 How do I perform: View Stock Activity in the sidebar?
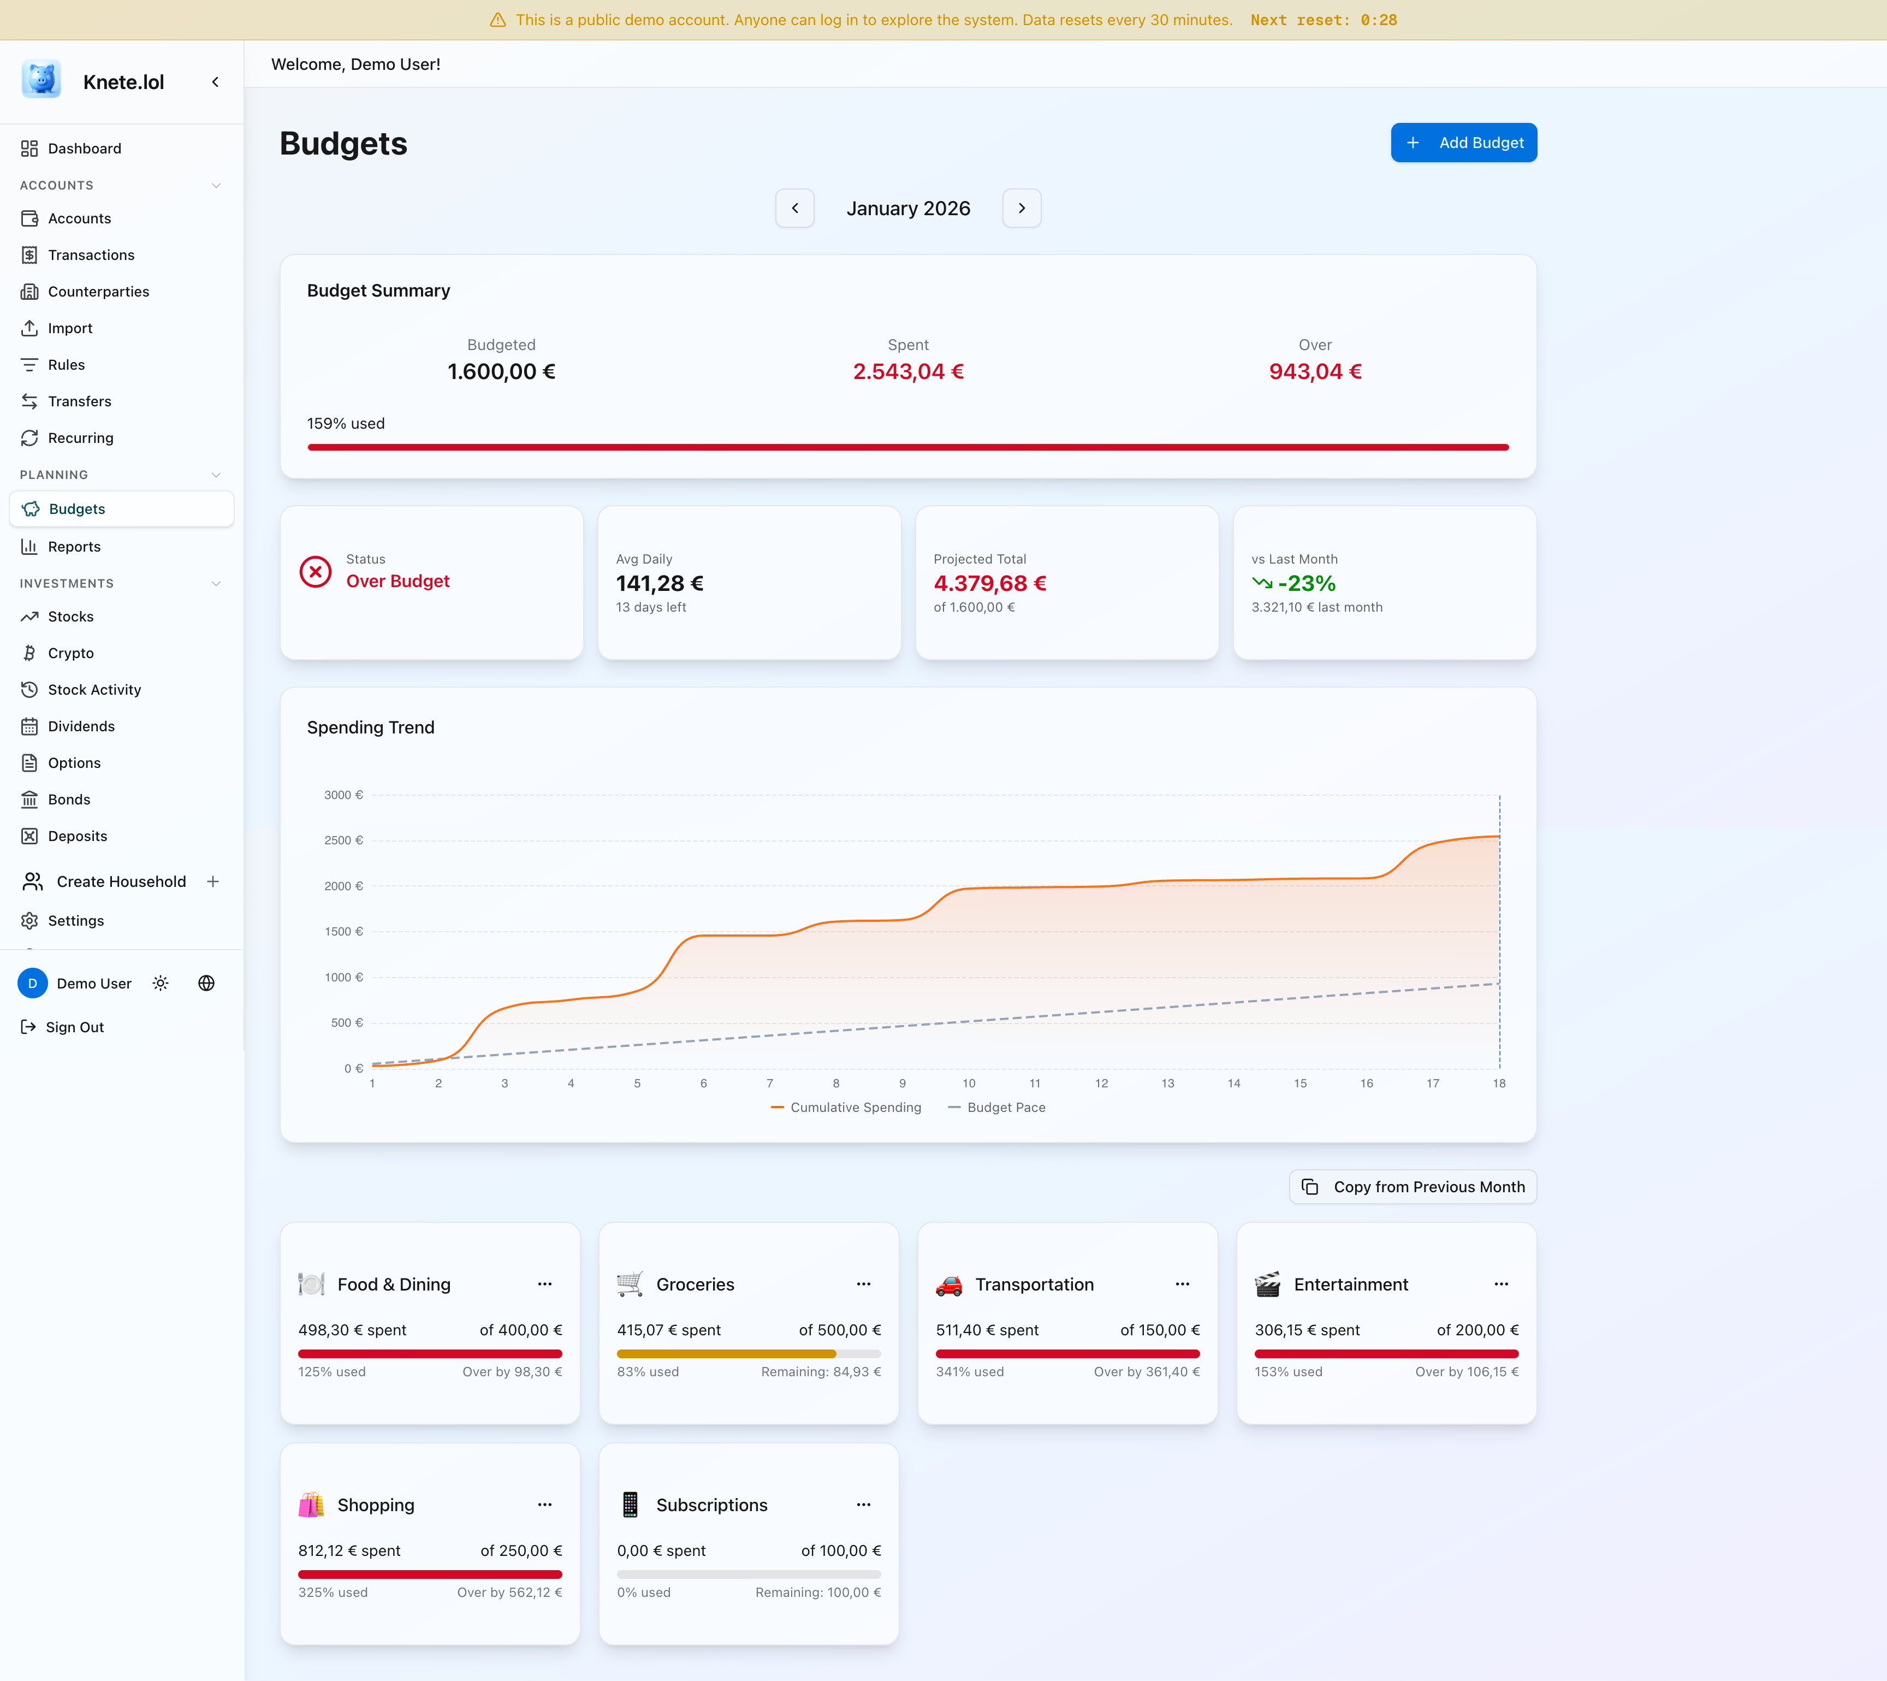pyautogui.click(x=94, y=689)
